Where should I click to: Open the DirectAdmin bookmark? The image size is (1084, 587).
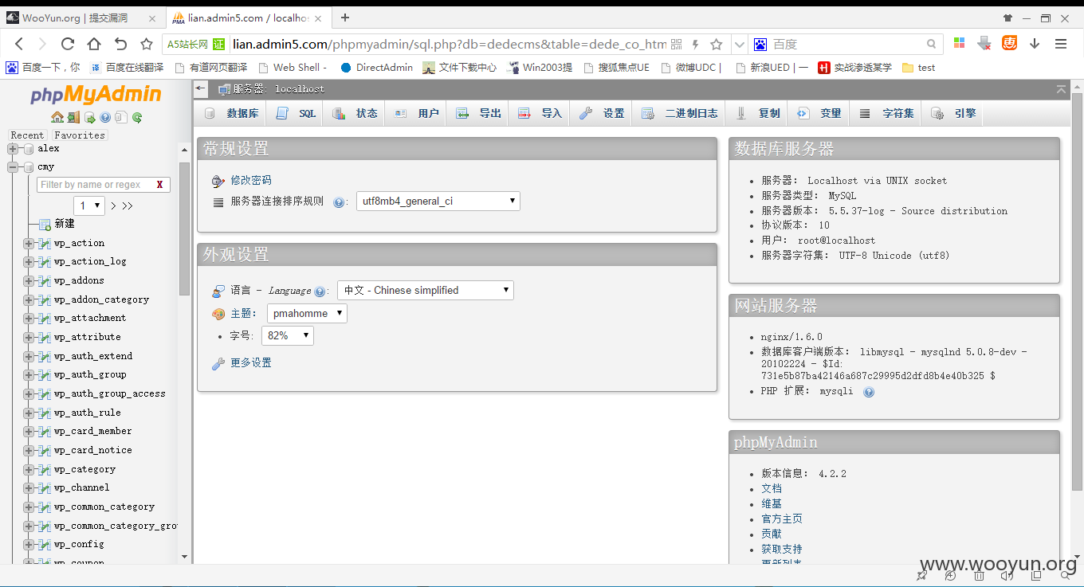[376, 68]
